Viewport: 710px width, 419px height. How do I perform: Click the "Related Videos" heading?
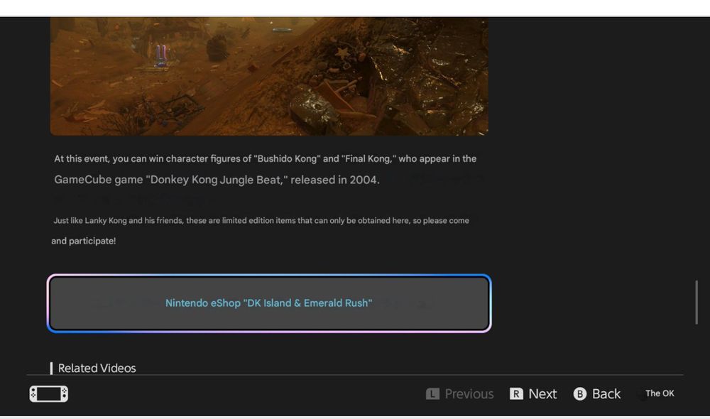click(97, 368)
